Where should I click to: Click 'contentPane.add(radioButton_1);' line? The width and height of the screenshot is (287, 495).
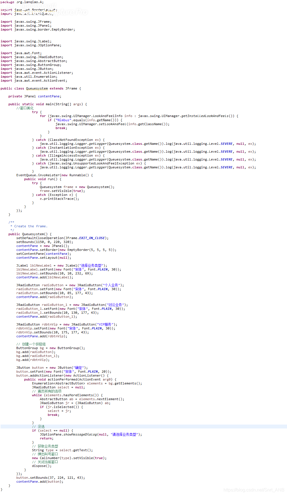47,317
